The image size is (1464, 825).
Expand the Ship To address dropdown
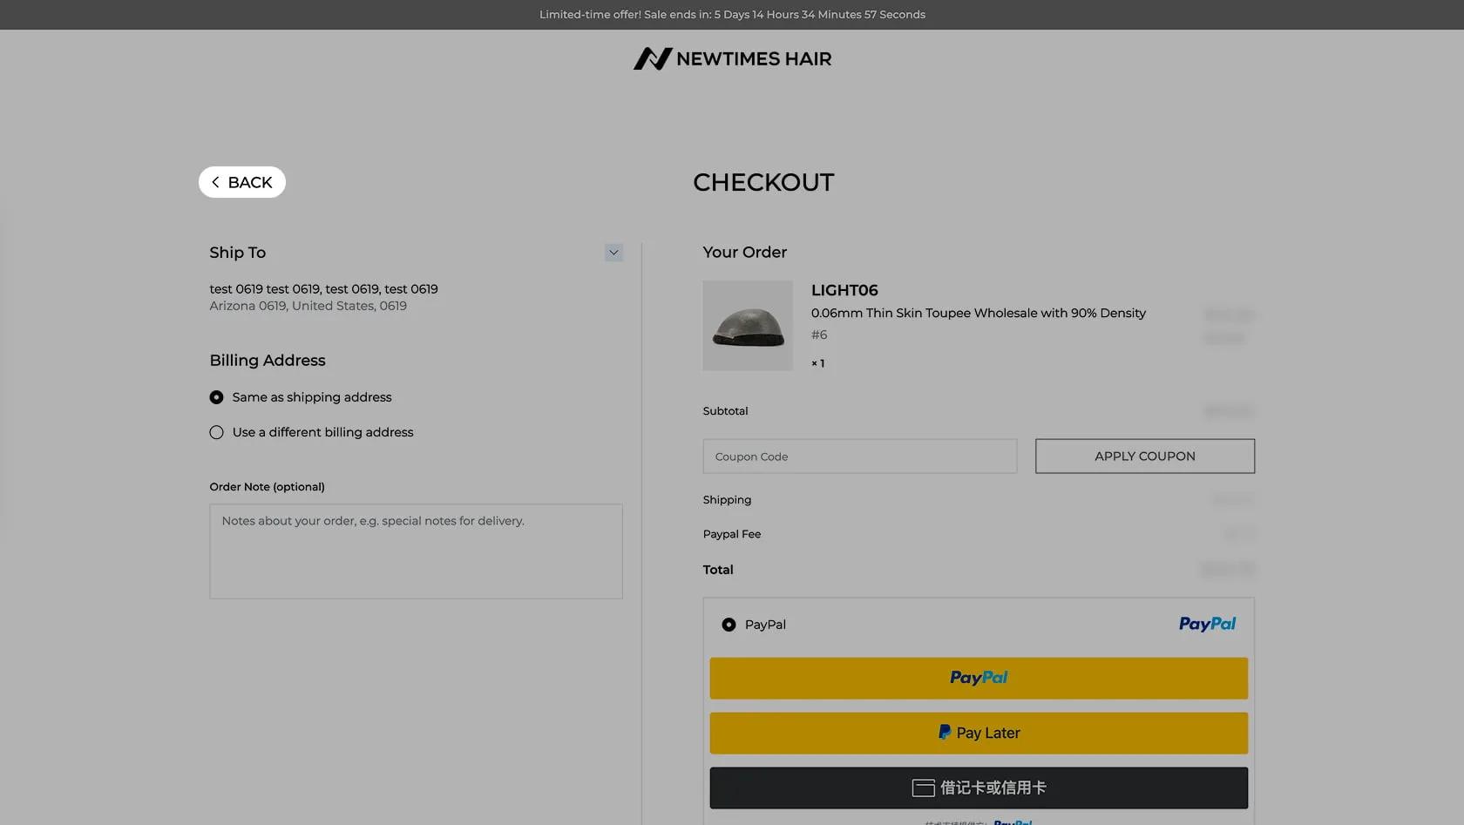[613, 253]
